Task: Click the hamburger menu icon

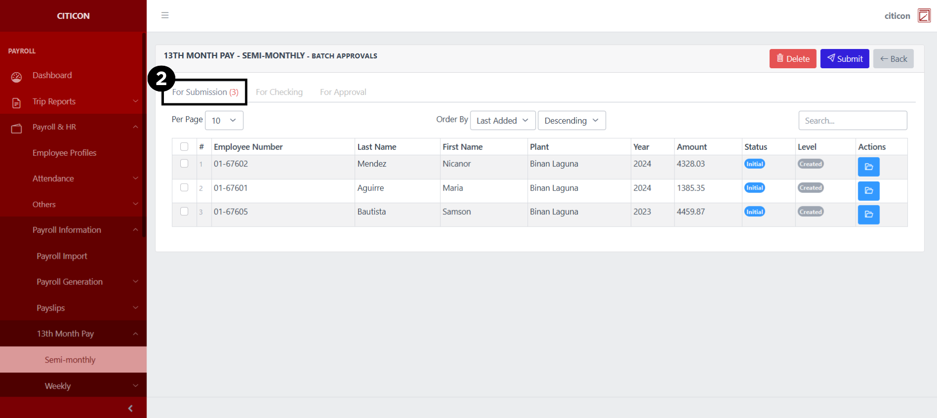Action: coord(165,15)
